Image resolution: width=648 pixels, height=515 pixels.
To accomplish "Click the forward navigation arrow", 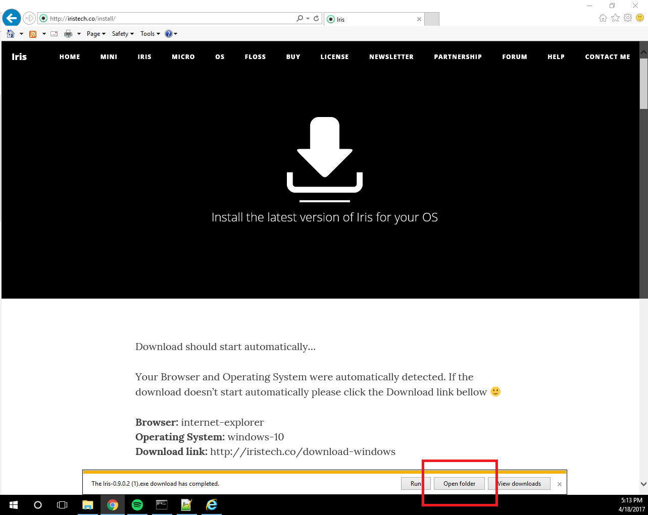I will (29, 19).
